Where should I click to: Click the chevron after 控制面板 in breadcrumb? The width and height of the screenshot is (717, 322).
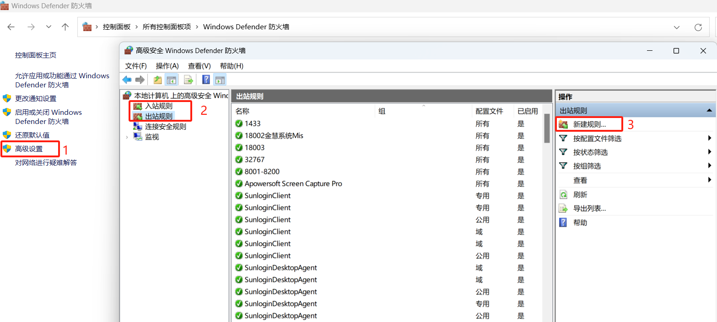click(137, 27)
